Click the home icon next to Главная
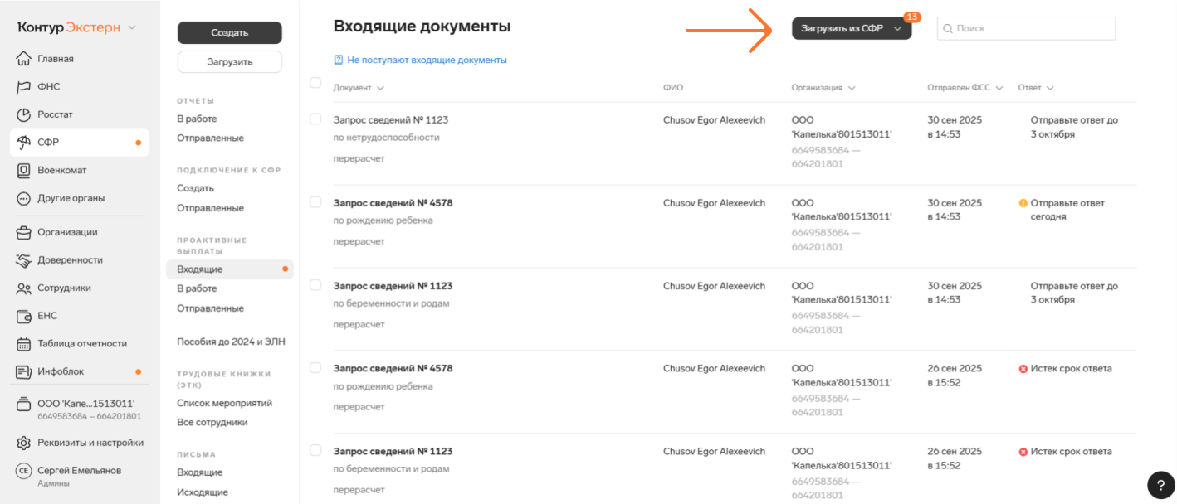The width and height of the screenshot is (1177, 504). [x=23, y=59]
